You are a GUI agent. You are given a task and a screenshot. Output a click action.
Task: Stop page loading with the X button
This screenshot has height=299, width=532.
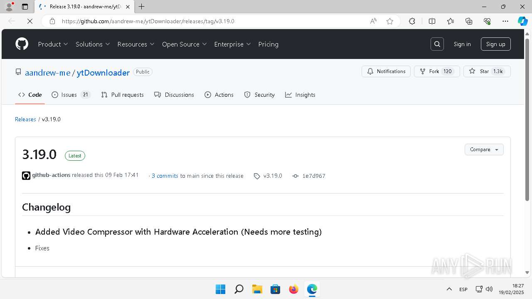[30, 21]
